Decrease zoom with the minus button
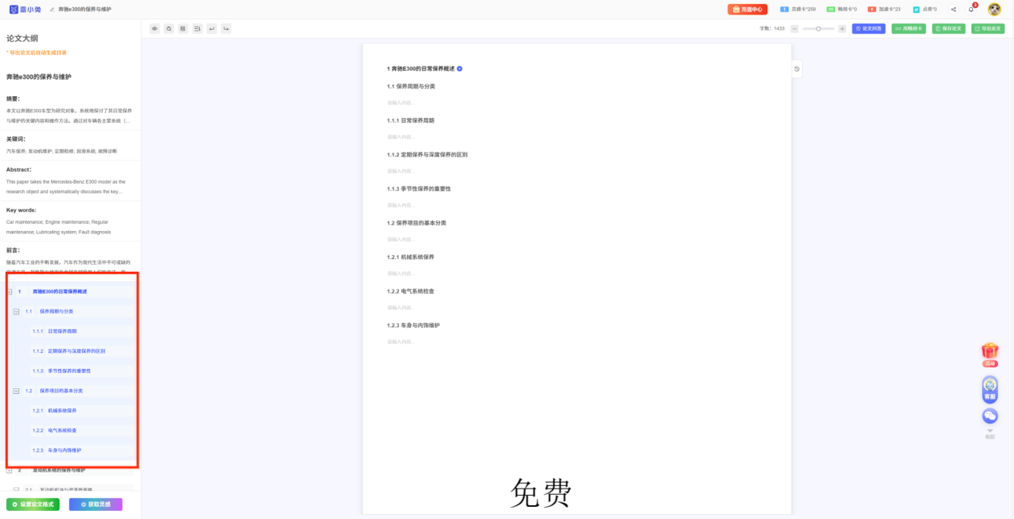The width and height of the screenshot is (1014, 519). [795, 28]
